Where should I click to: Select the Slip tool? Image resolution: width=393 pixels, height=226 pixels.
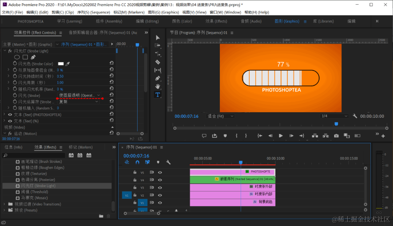coord(158,70)
